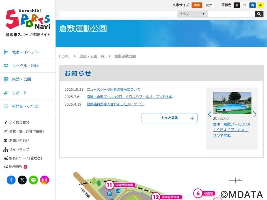267x200 pixels.
Task: Switch background color to yellow (黄)
Action: pyautogui.click(x=260, y=5)
